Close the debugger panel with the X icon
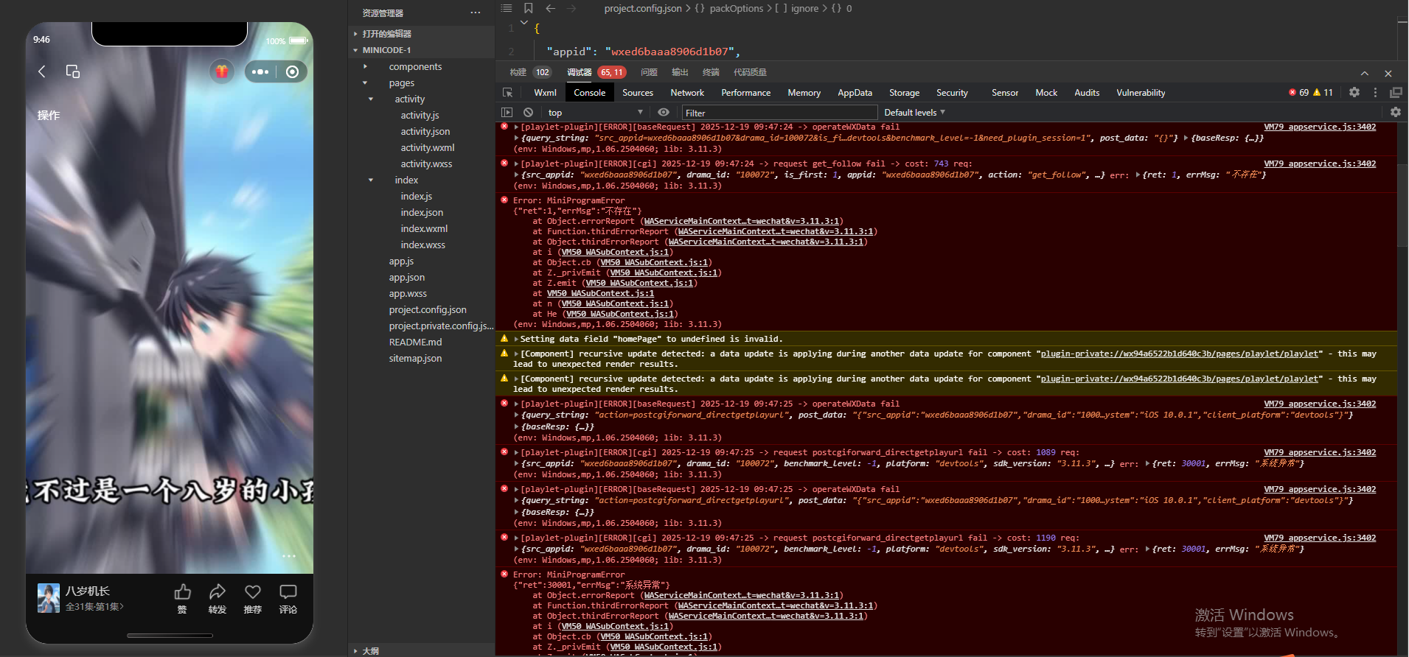The height and width of the screenshot is (657, 1409). [x=1388, y=74]
